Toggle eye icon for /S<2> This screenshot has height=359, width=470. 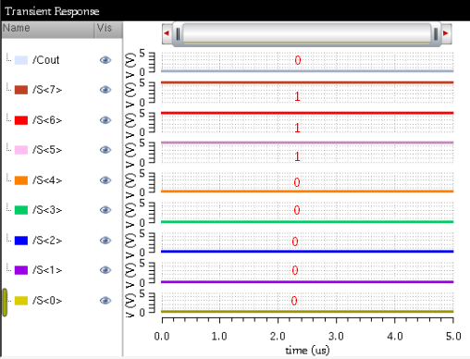[x=105, y=241]
